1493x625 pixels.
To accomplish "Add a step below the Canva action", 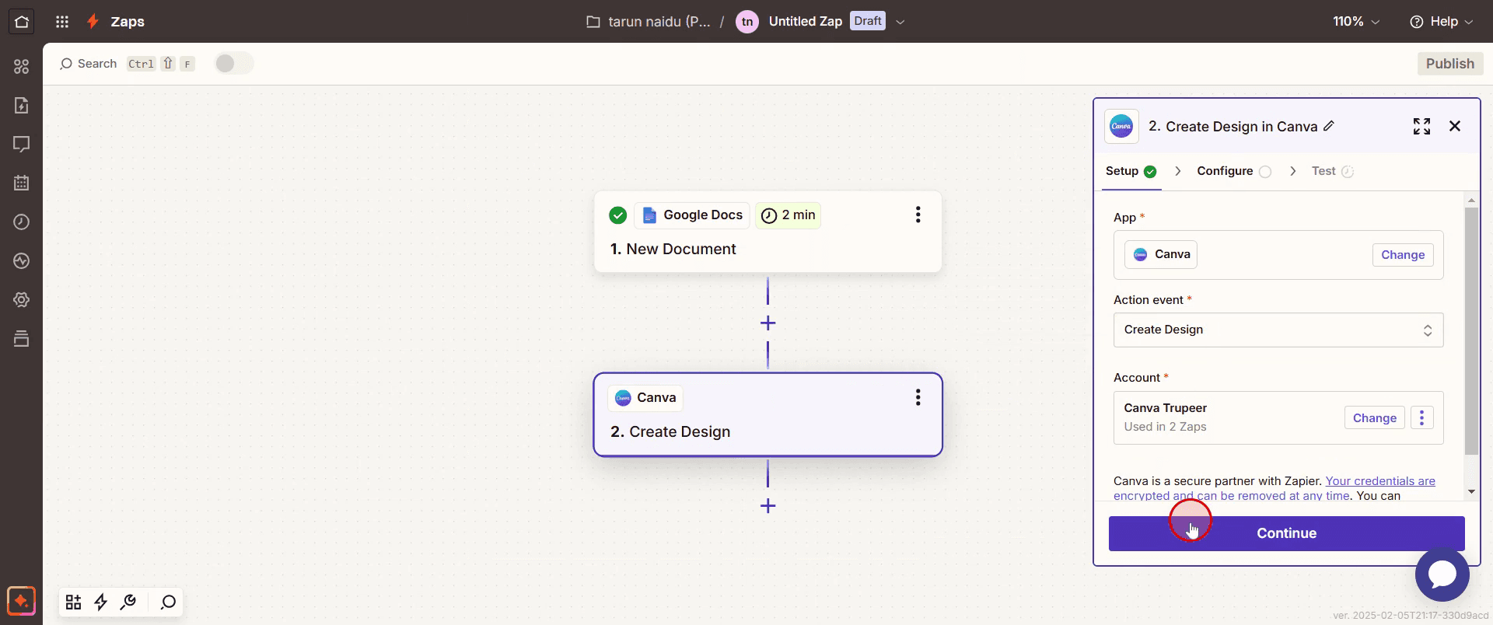I will click(767, 506).
